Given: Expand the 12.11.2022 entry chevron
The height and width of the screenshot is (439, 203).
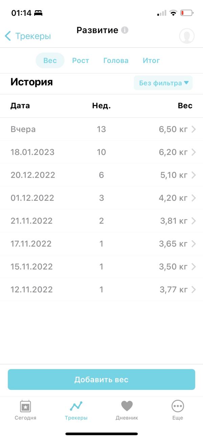Looking at the screenshot, I should click(194, 290).
